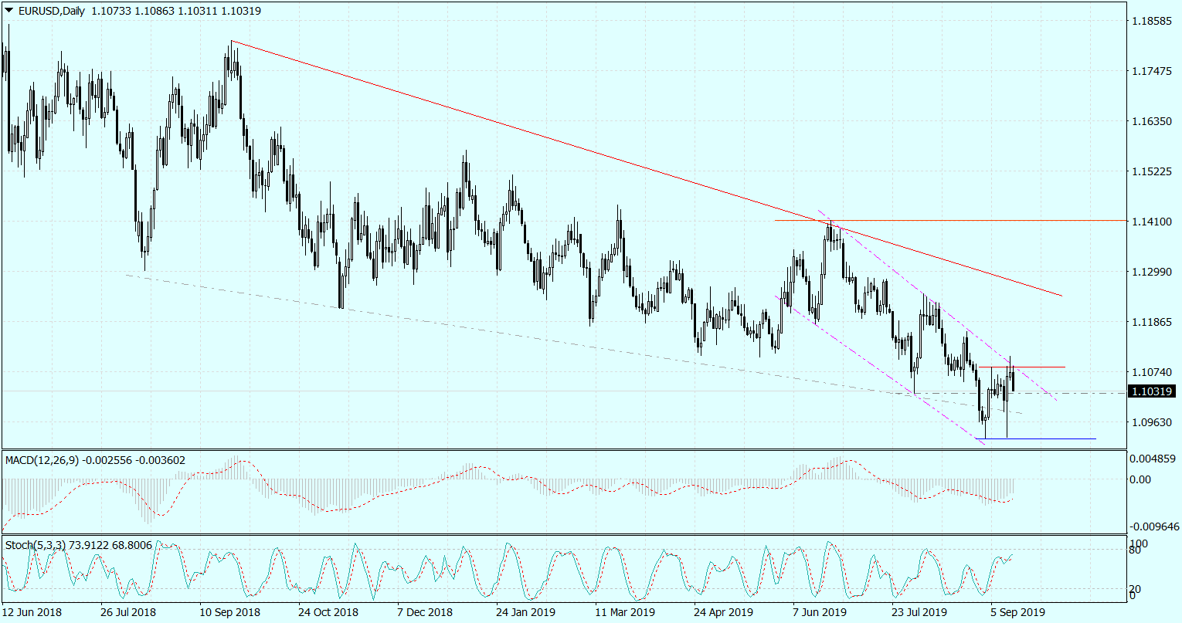Viewport: 1182px width, 623px height.
Task: Click the 1.18585 price scale value
Action: tap(1151, 22)
